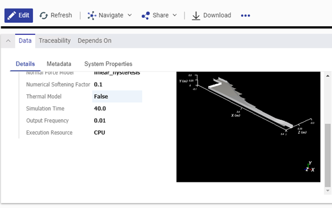Click the XYZ orientation axes indicator
This screenshot has width=332, height=208.
click(310, 167)
